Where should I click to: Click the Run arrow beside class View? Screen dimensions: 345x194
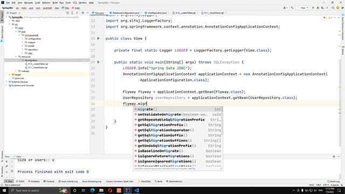click(x=98, y=38)
